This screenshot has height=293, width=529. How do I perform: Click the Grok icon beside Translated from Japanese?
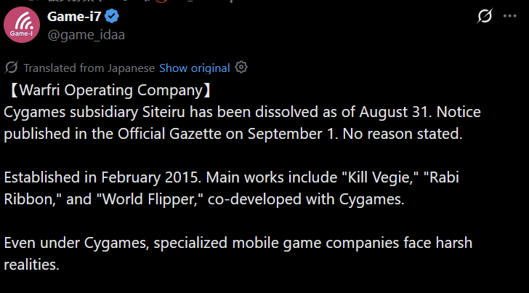[x=11, y=68]
